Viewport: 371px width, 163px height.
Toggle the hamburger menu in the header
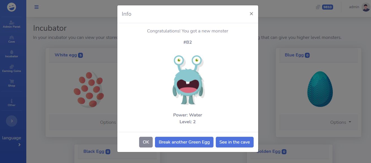pyautogui.click(x=36, y=7)
